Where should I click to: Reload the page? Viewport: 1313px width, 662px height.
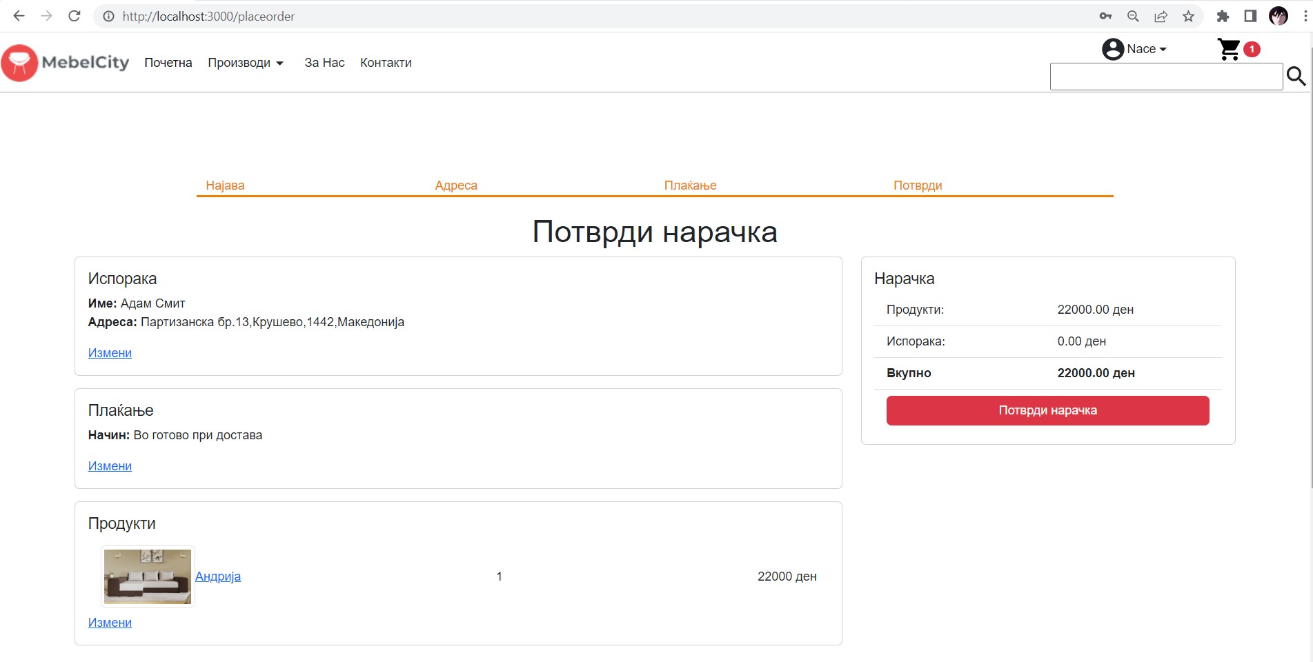75,17
